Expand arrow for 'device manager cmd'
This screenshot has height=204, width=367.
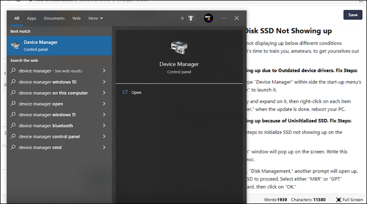104,148
